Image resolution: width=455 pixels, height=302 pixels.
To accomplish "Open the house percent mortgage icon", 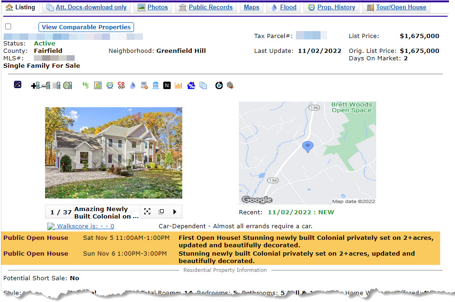I will click(191, 85).
